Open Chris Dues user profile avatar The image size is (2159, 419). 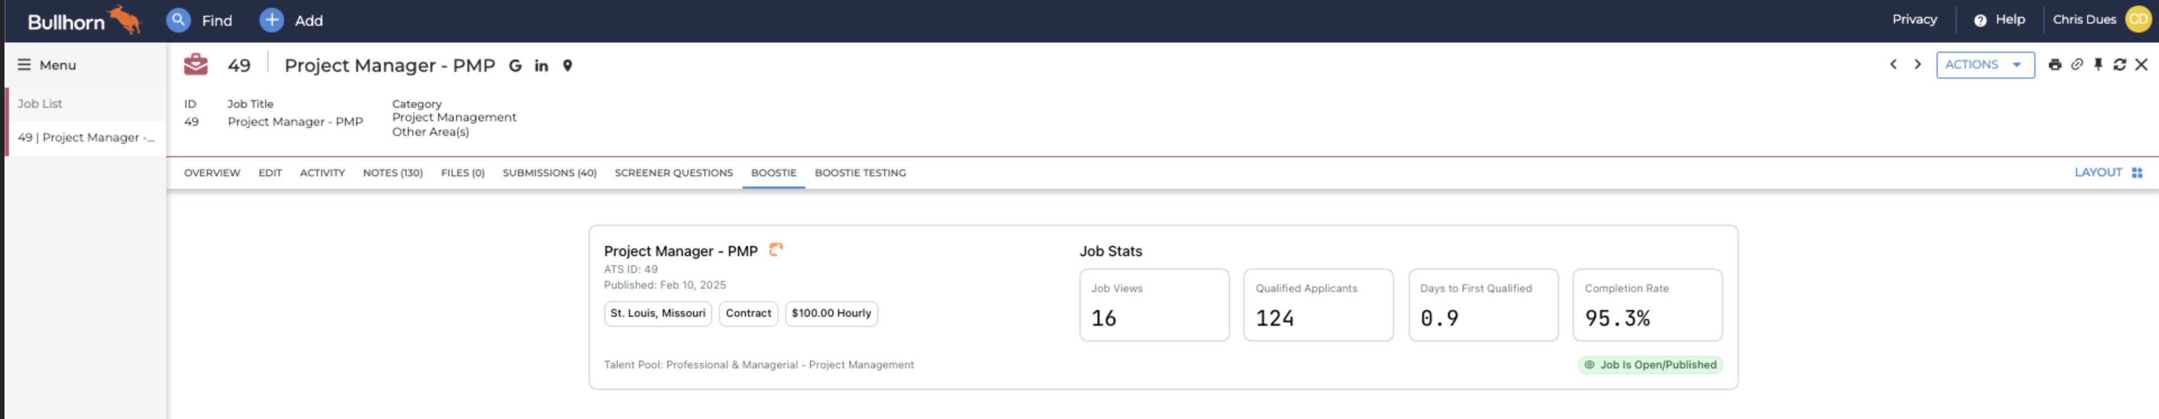(2138, 20)
